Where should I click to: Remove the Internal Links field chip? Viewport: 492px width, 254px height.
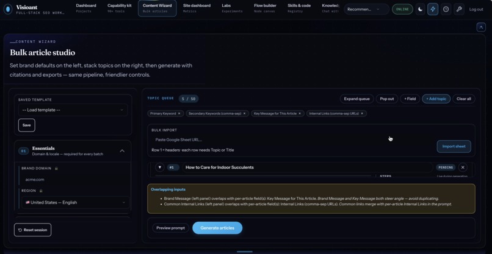[362, 113]
